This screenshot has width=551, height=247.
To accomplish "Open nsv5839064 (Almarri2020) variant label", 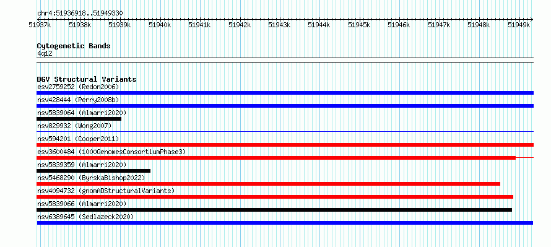I will coord(82,113).
